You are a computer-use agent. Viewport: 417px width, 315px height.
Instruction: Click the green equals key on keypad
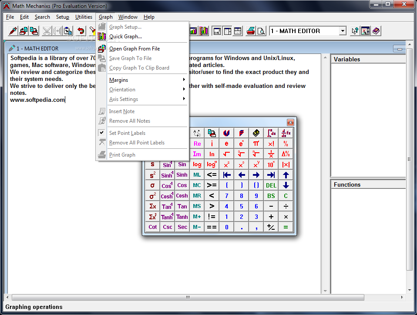coord(286,227)
